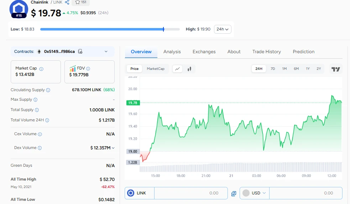This screenshot has width=350, height=204.
Task: Expand the Contracts dropdown chevron
Action: tap(106, 51)
